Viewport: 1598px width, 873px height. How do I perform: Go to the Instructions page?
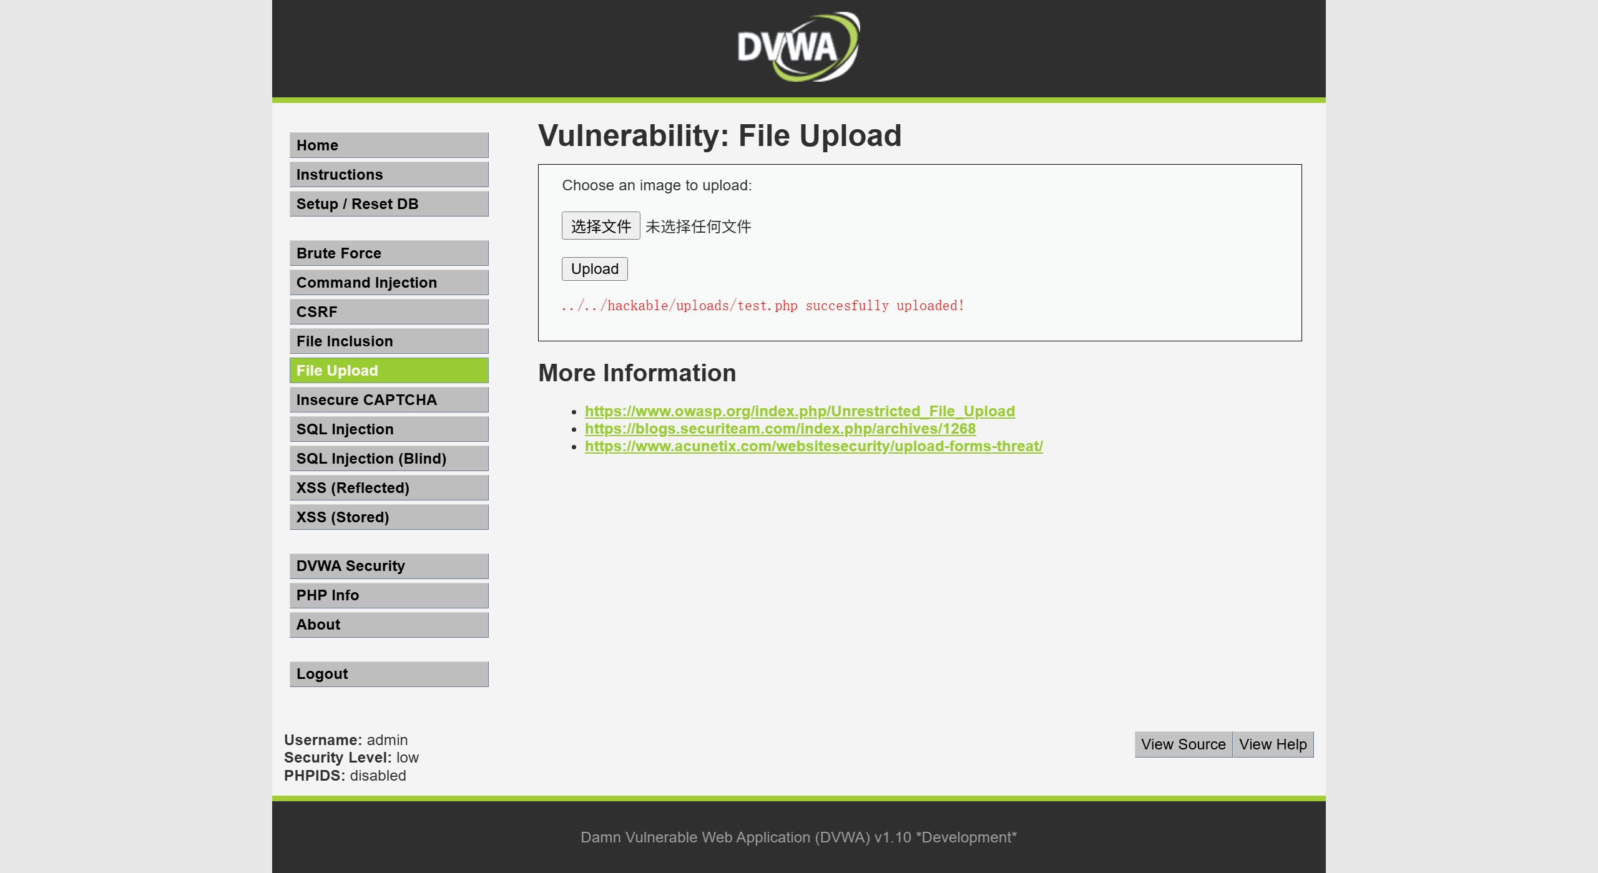tap(388, 175)
